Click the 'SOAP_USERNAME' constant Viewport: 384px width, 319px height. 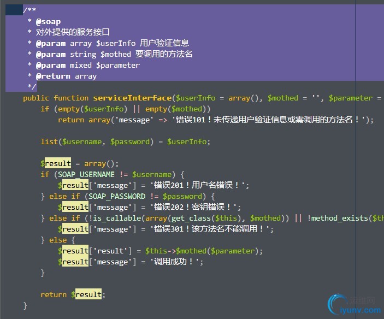pos(86,174)
